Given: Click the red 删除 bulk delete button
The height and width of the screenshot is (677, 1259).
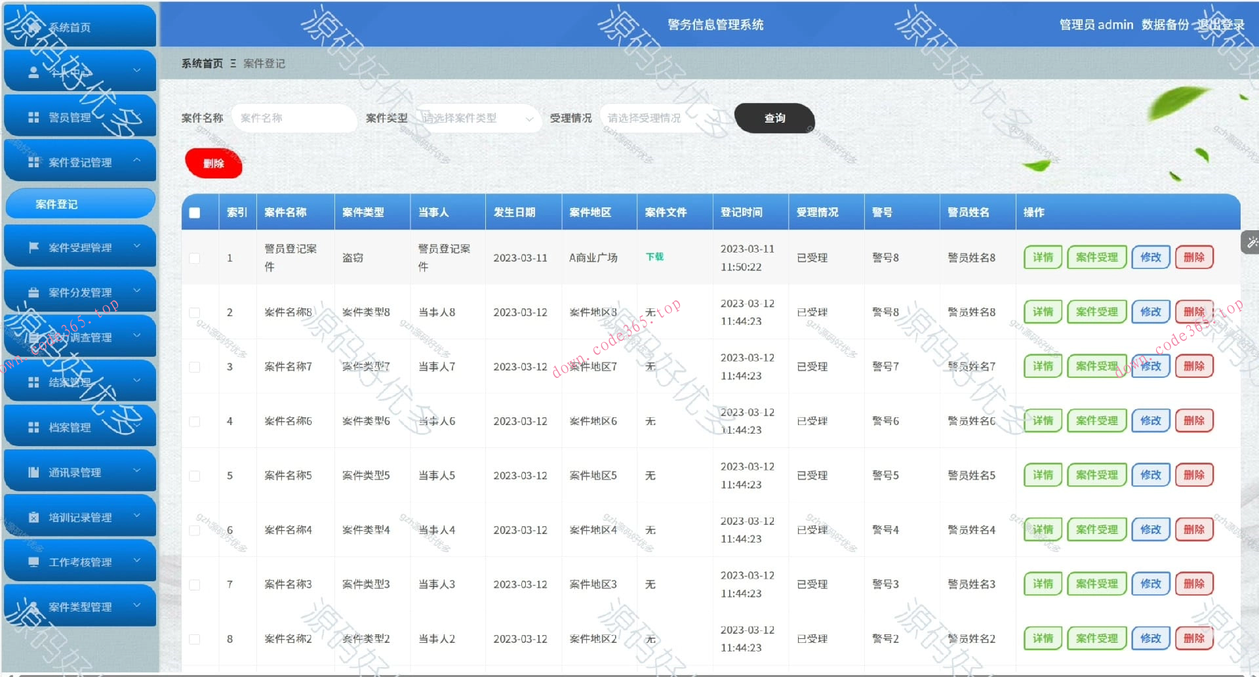Looking at the screenshot, I should click(213, 163).
